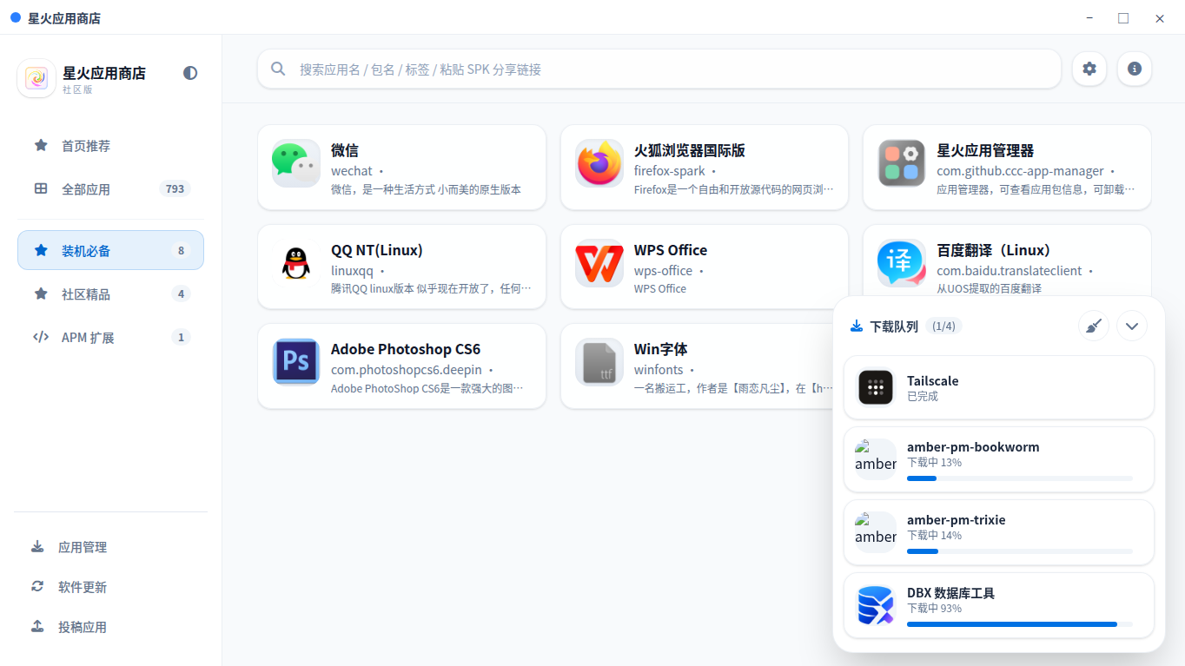The width and height of the screenshot is (1185, 666).
Task: Click the download icon beside 下载队列
Action: (857, 326)
